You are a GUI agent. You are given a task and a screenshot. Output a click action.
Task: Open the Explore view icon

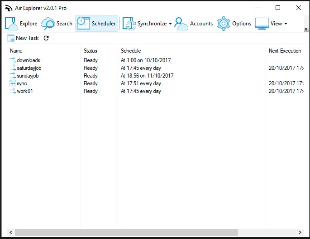coord(11,24)
